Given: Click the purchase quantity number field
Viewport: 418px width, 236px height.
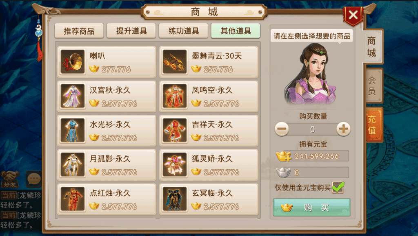Looking at the screenshot, I should (312, 129).
